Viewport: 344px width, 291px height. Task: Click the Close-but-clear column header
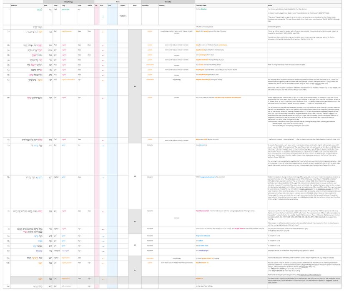point(202,5)
